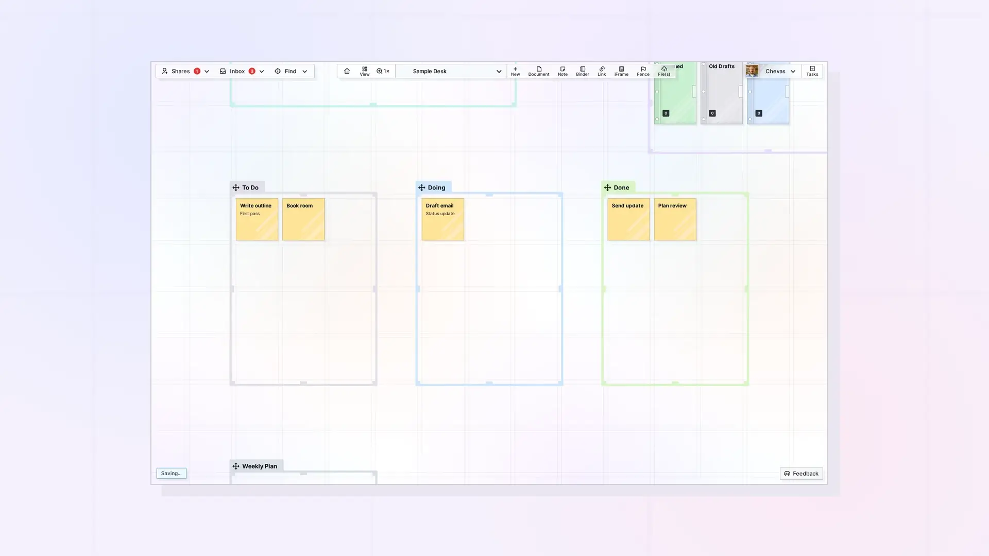This screenshot has height=556, width=989.
Task: Click the Feedback button
Action: click(x=801, y=474)
